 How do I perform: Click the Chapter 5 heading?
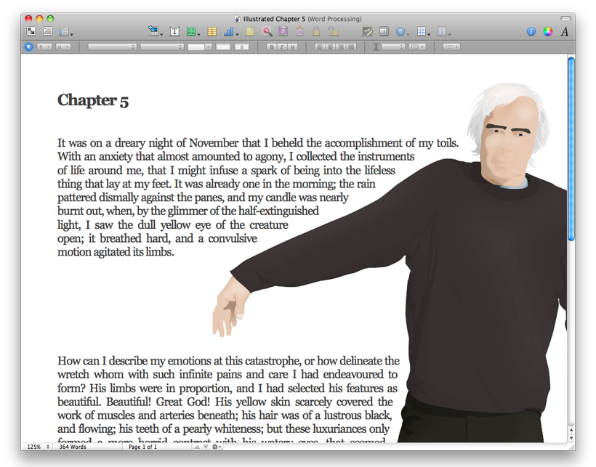pos(93,100)
